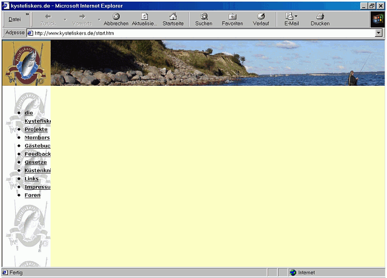Expand the address bar dropdown arrow
387x278 pixels.
coord(379,33)
